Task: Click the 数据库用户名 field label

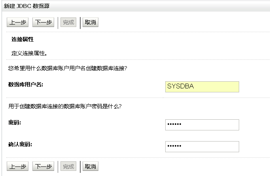Action: tap(26, 85)
